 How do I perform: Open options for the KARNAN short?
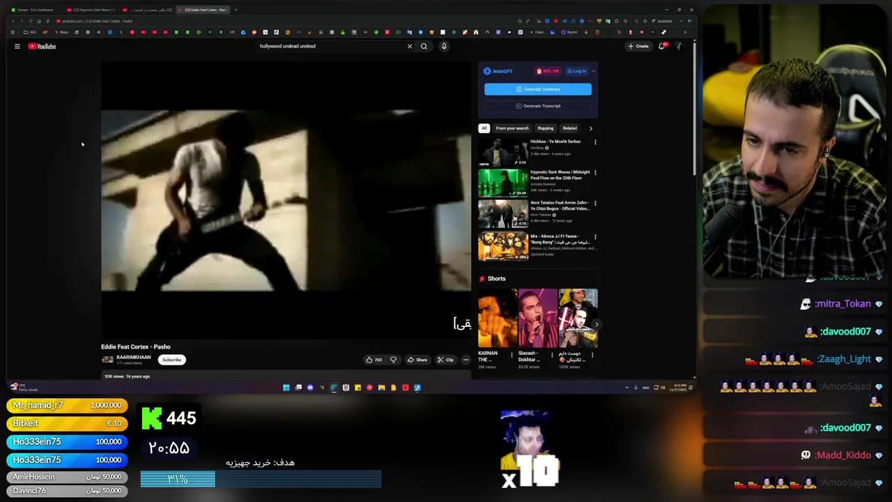pos(512,355)
